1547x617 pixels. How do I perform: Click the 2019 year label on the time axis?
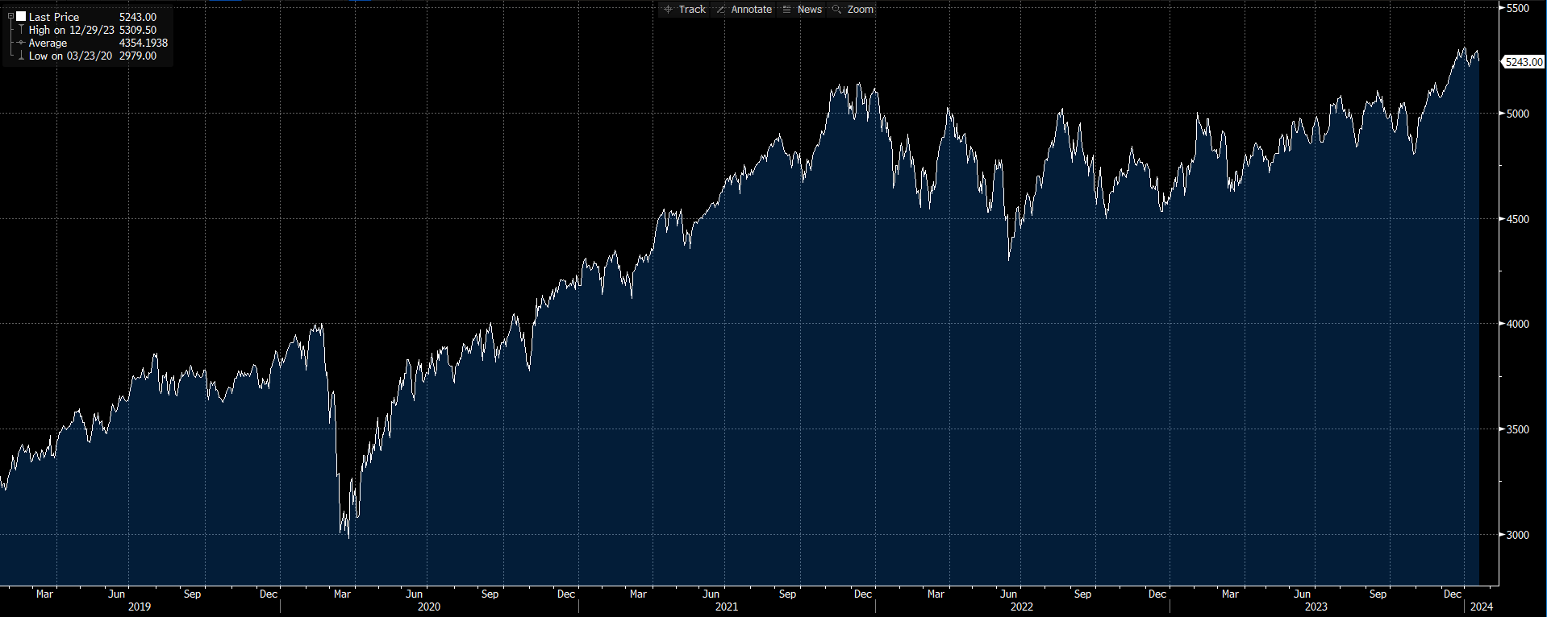(140, 607)
